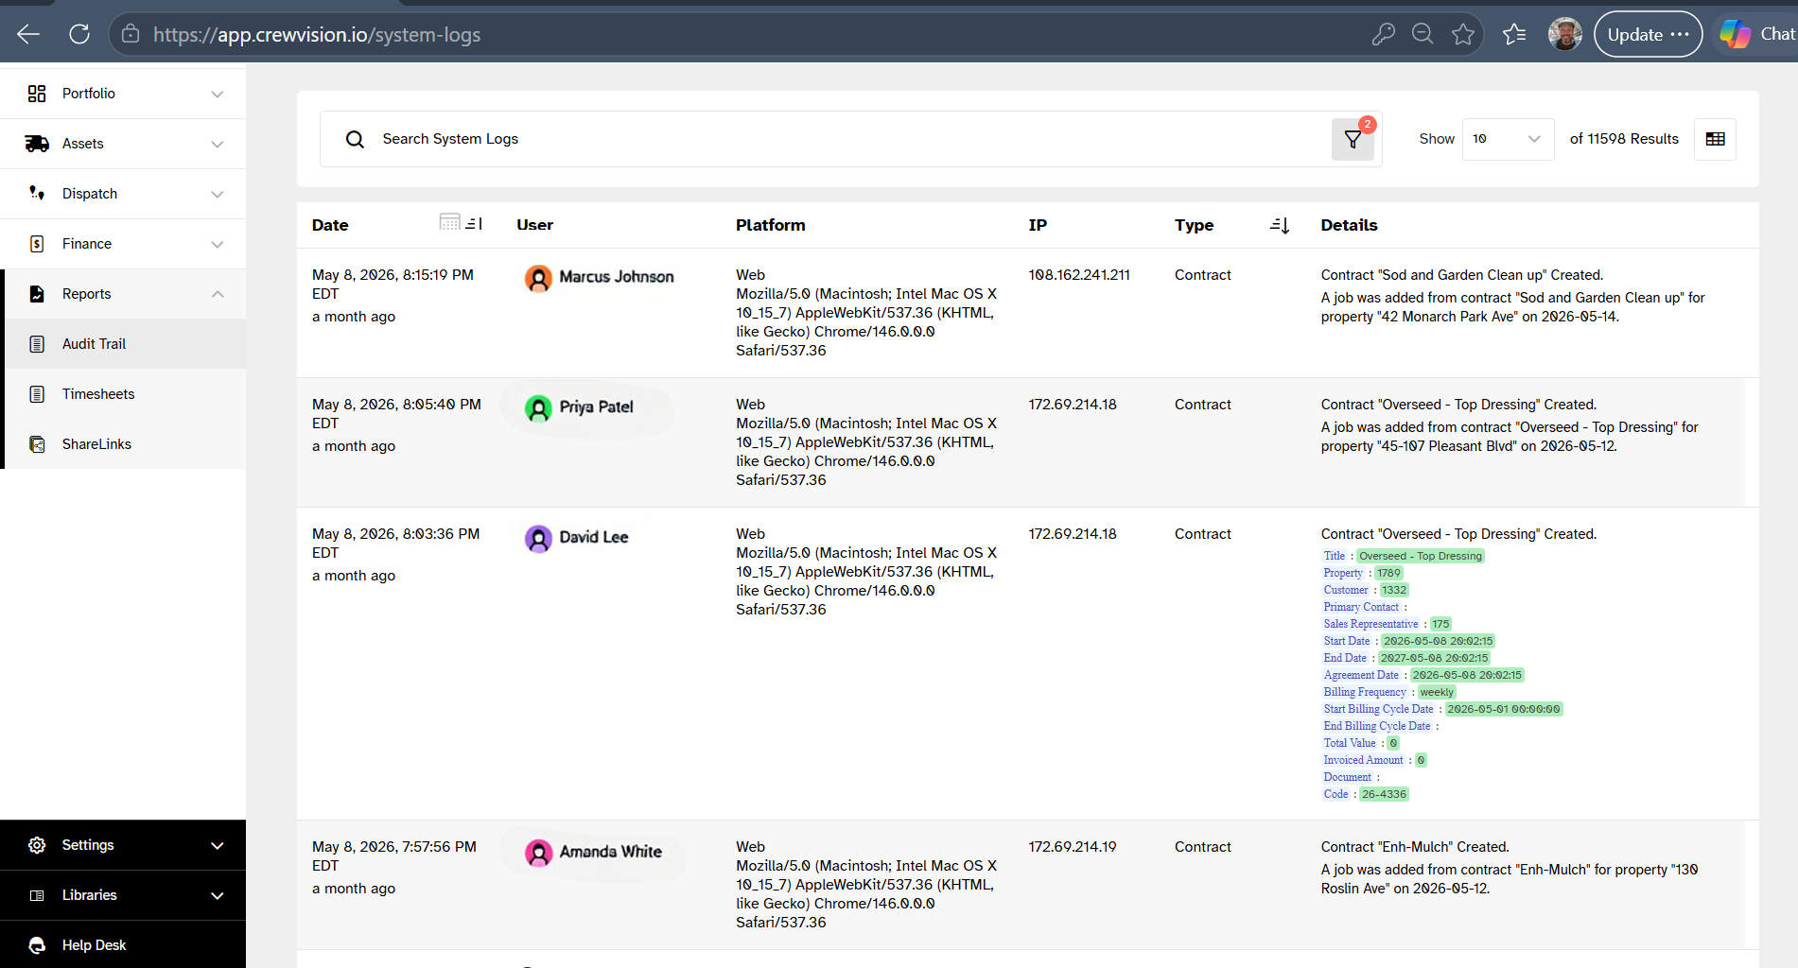The height and width of the screenshot is (968, 1798).
Task: Click the Finance dollar icon
Action: click(x=37, y=244)
